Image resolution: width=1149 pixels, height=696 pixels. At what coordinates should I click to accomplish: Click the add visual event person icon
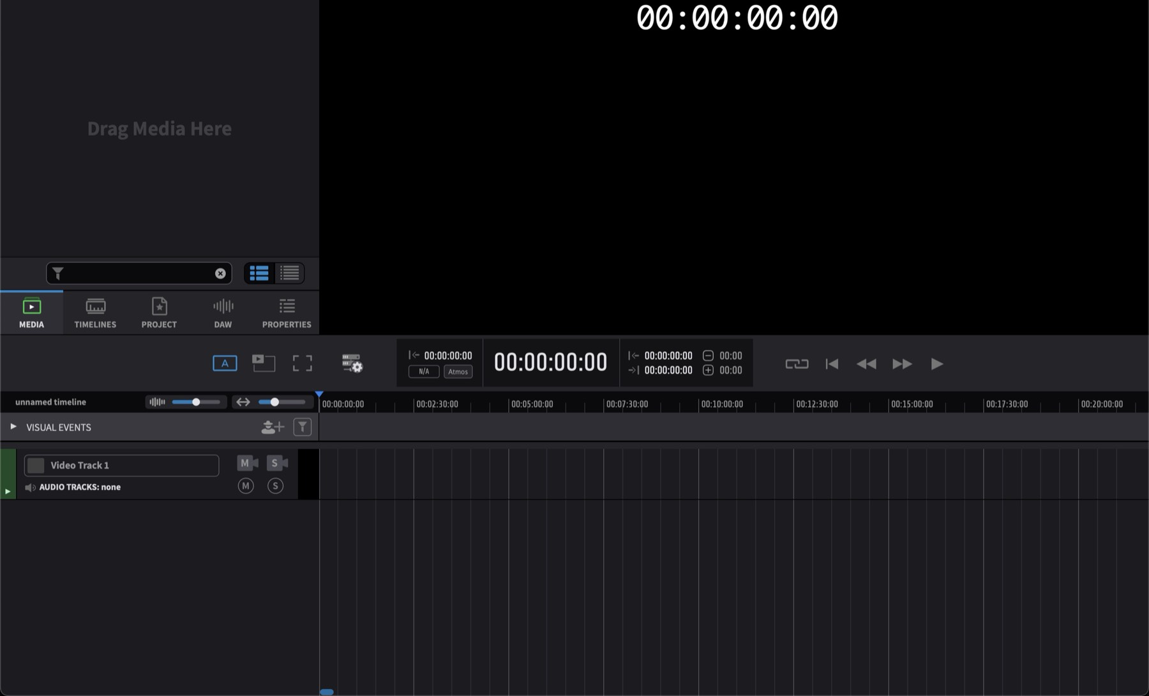coord(273,427)
